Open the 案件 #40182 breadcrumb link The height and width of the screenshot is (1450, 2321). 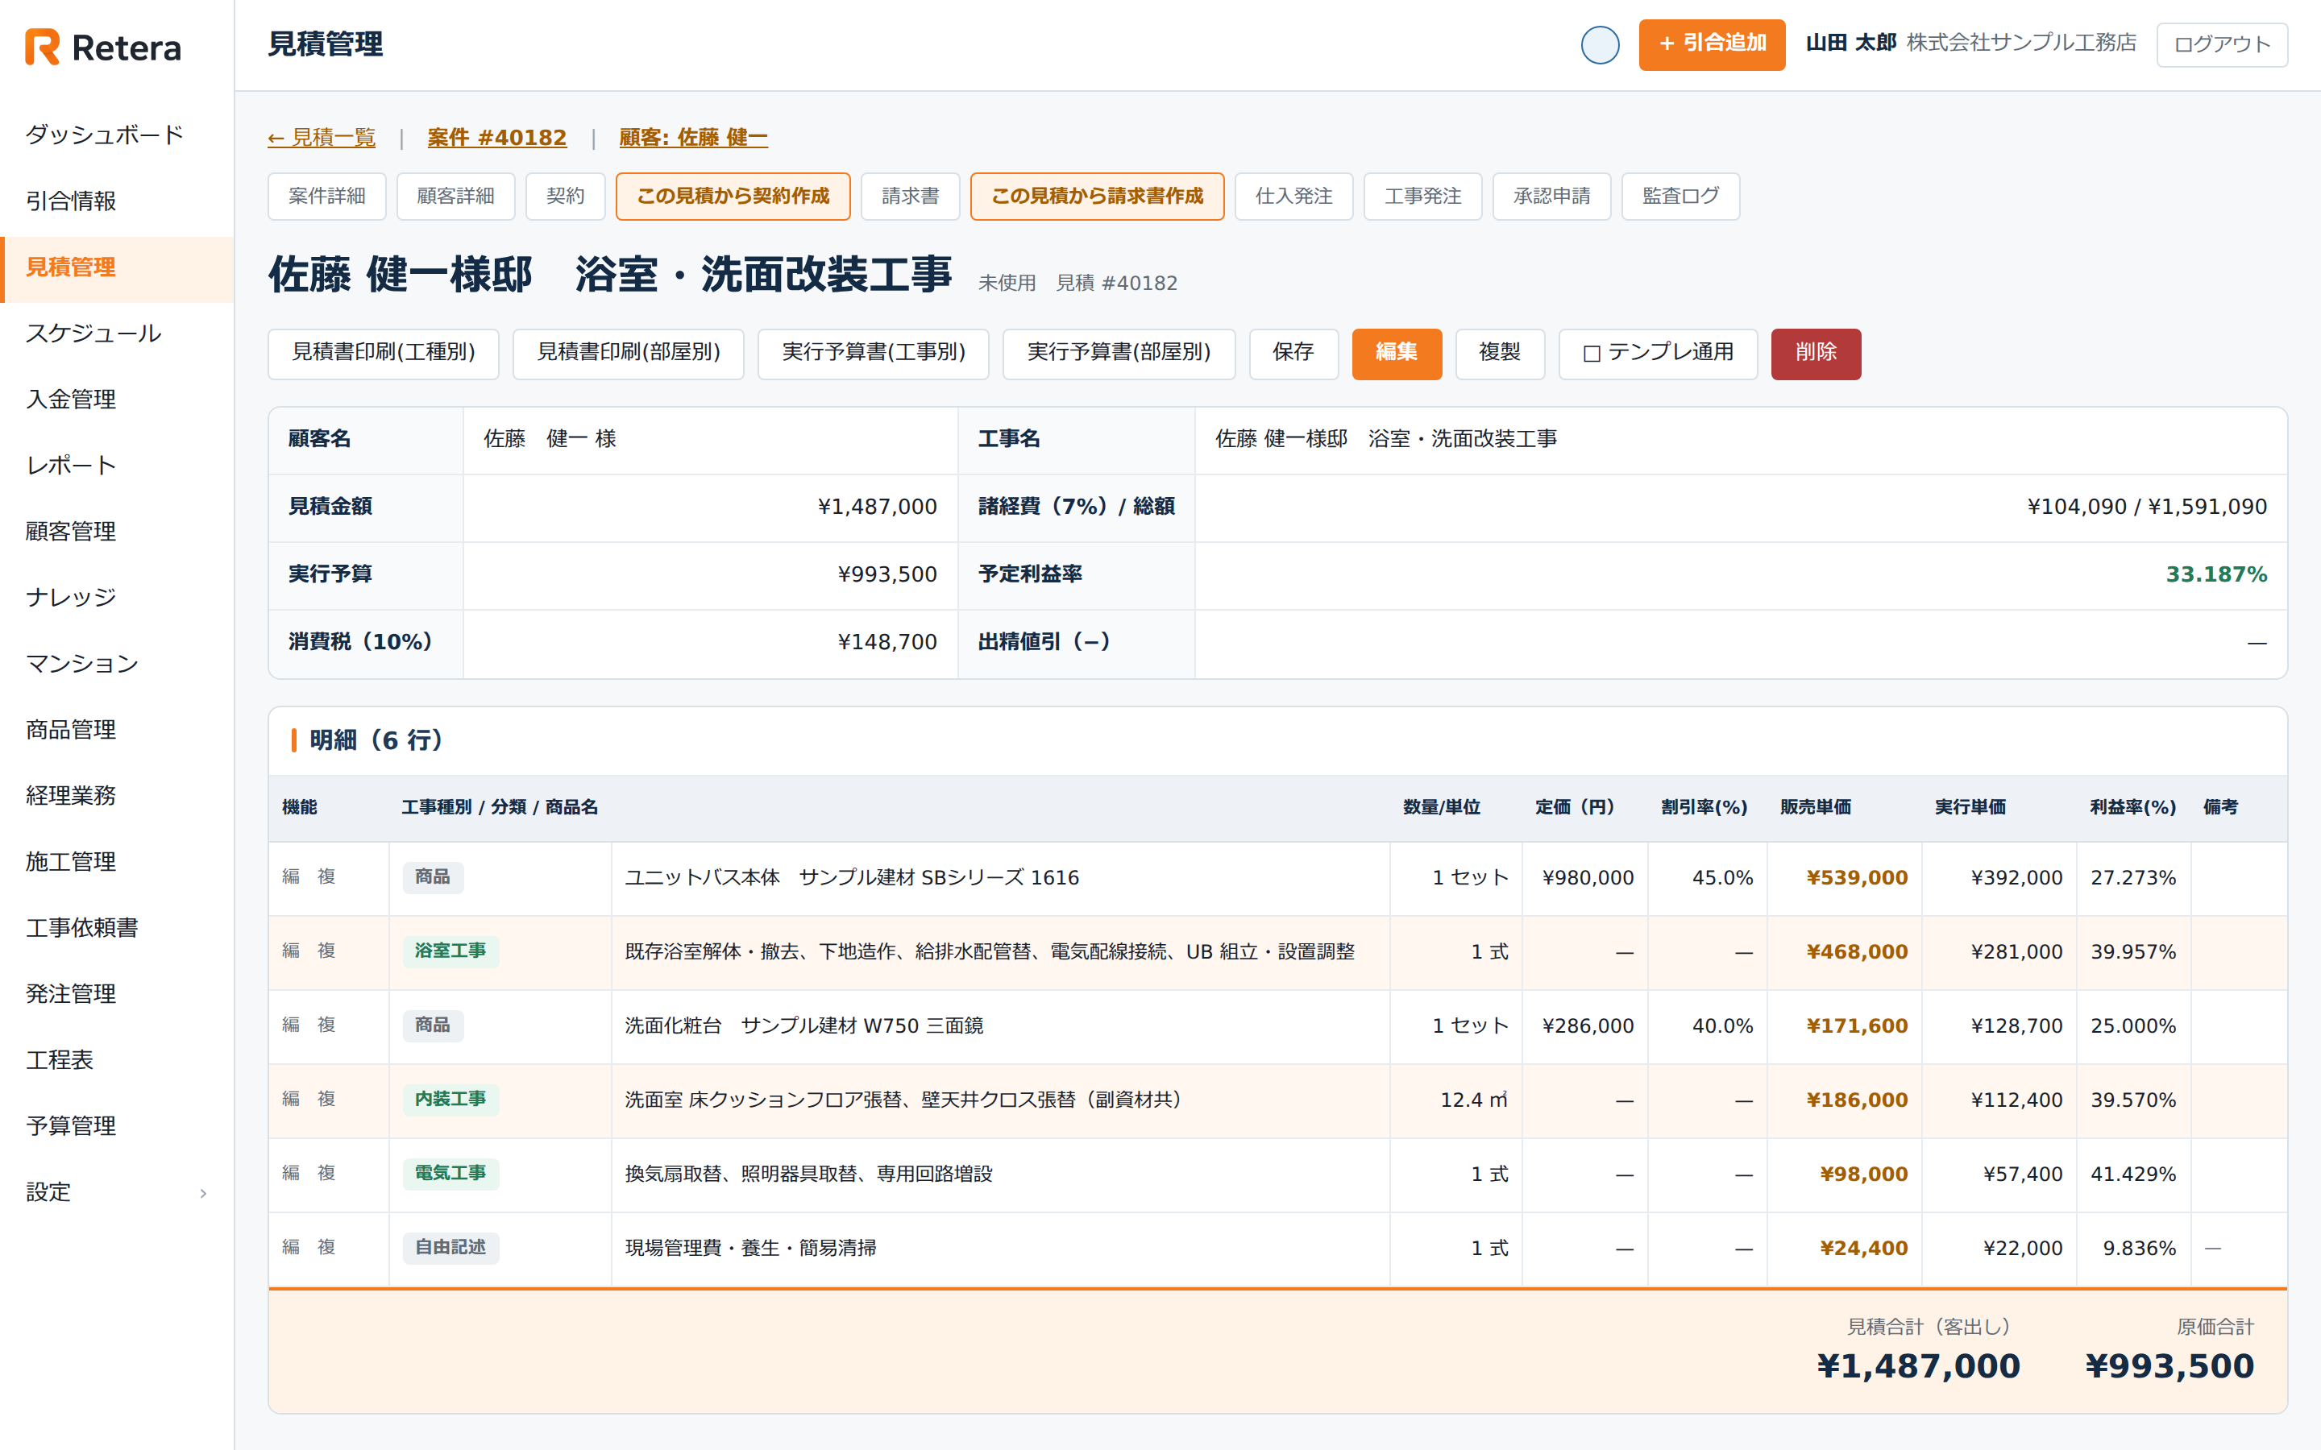tap(496, 138)
